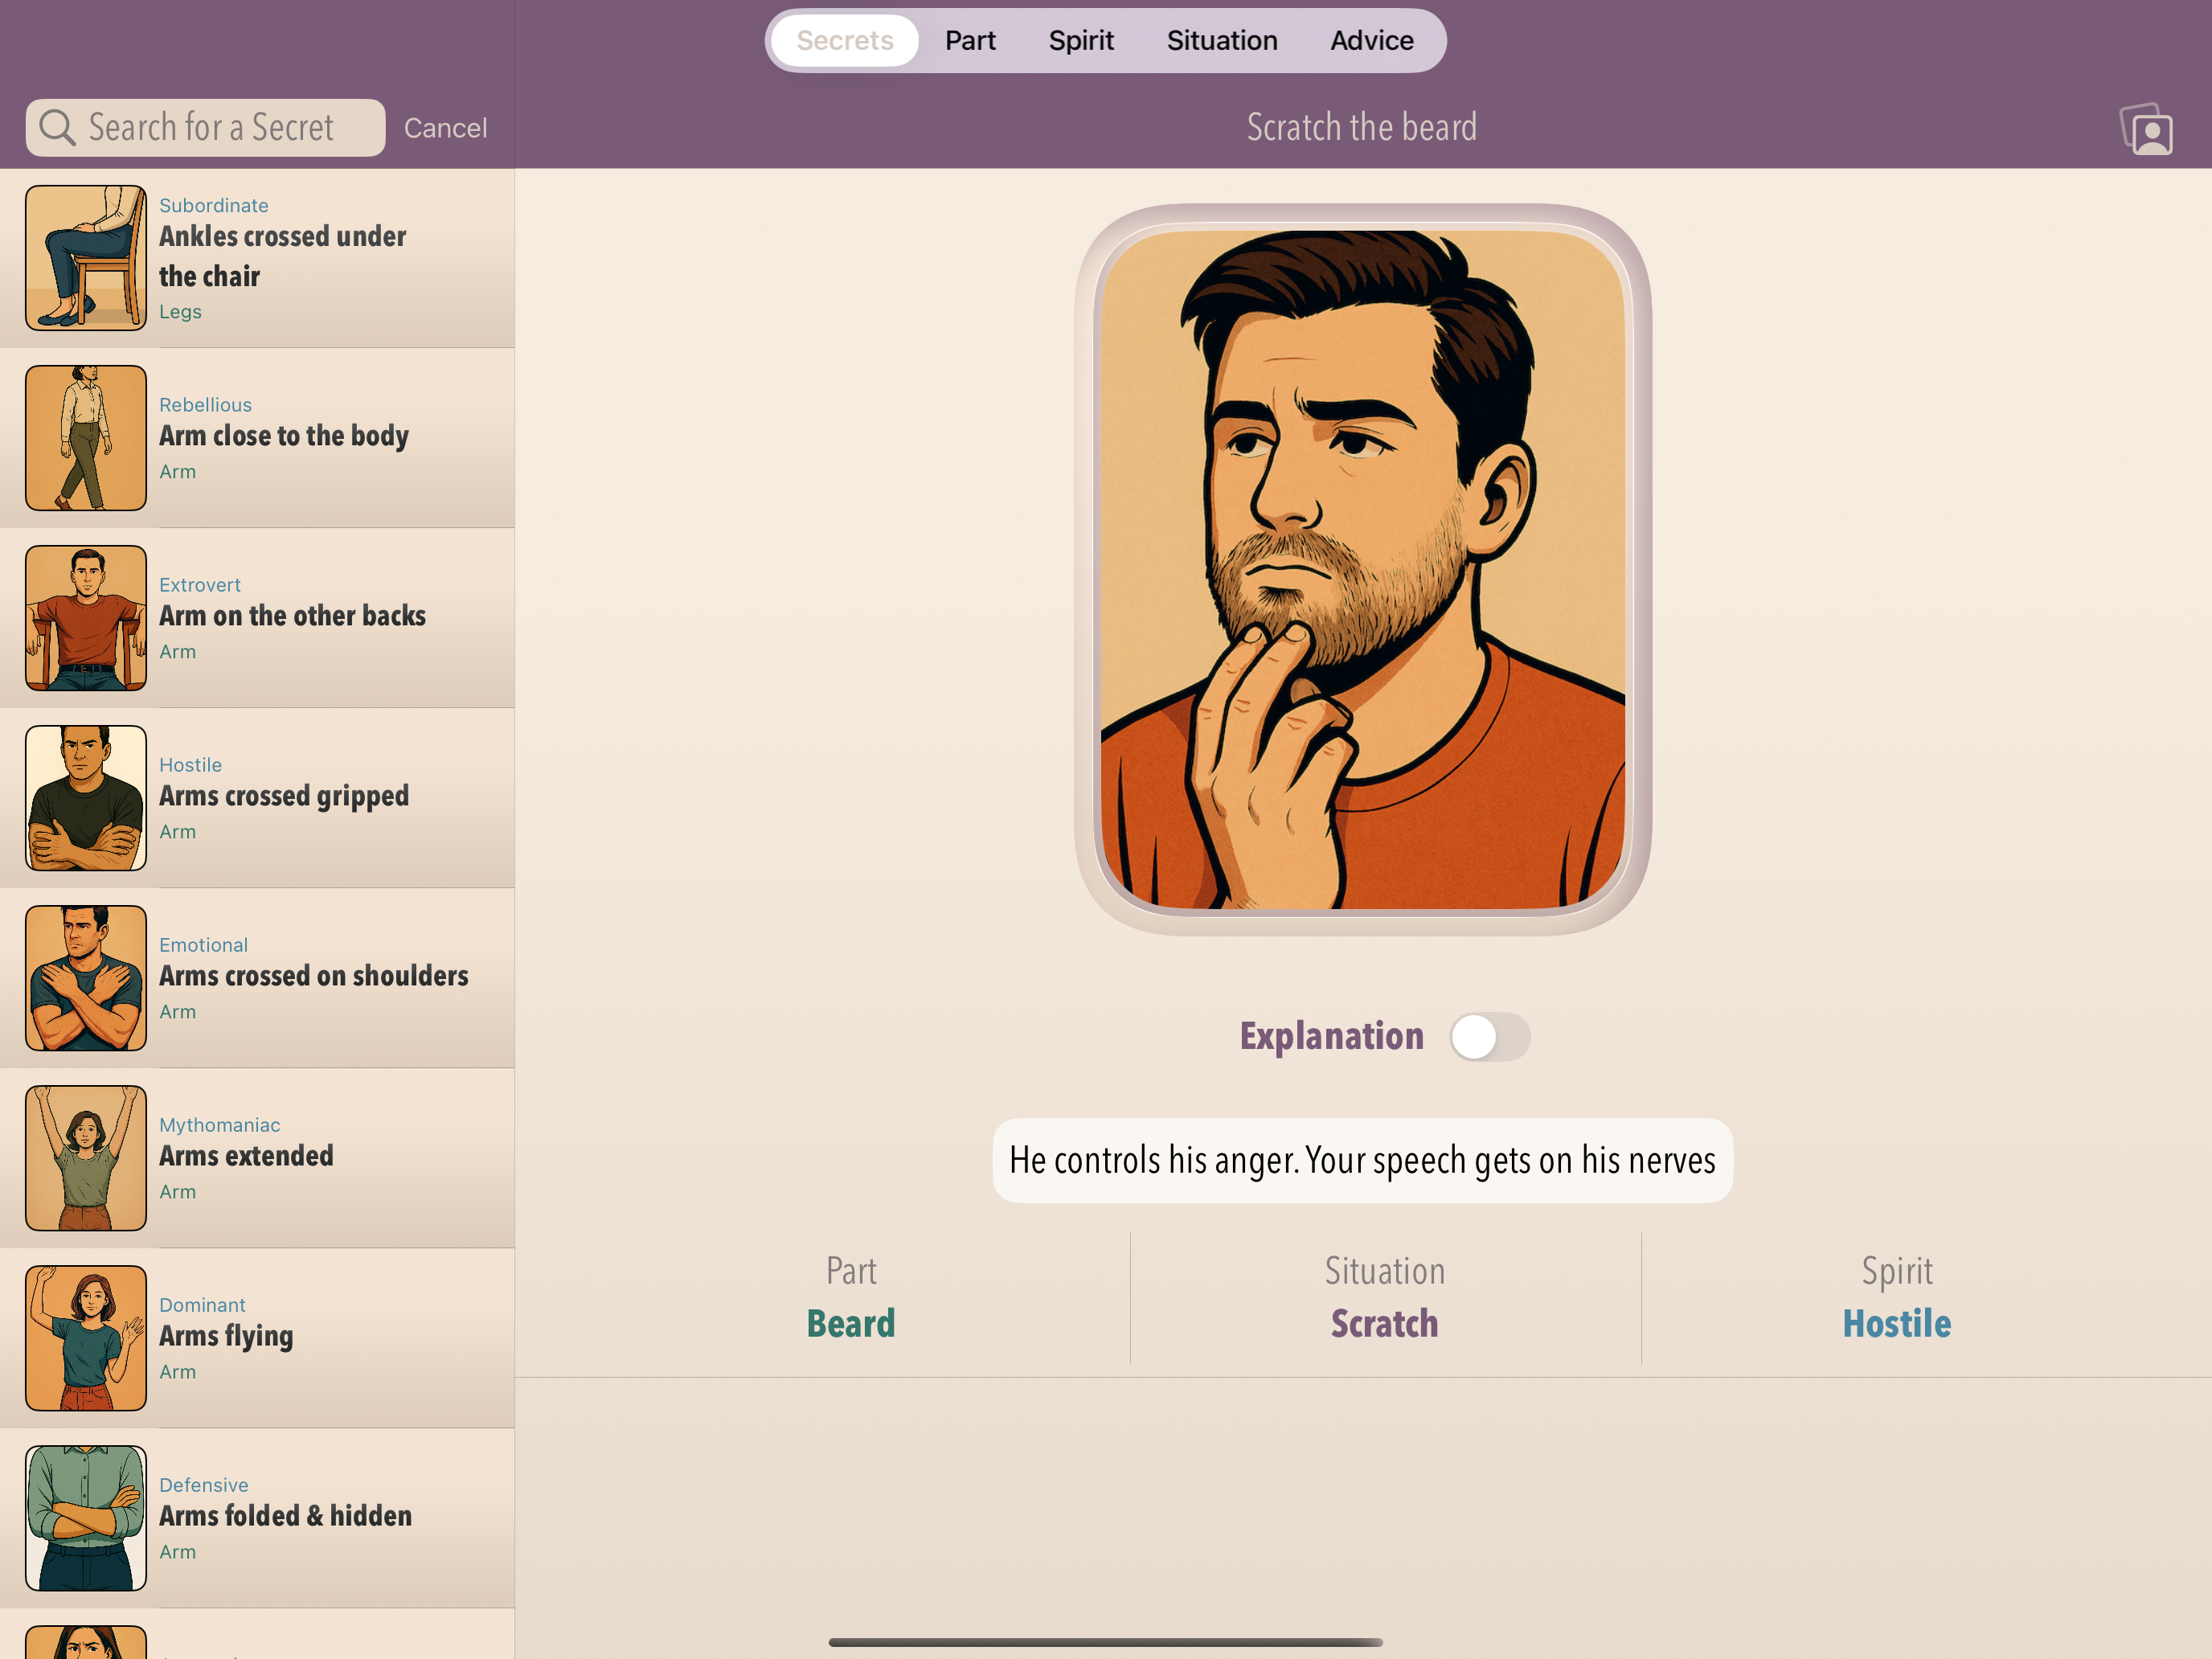Click the Explanation label

click(x=1331, y=1036)
